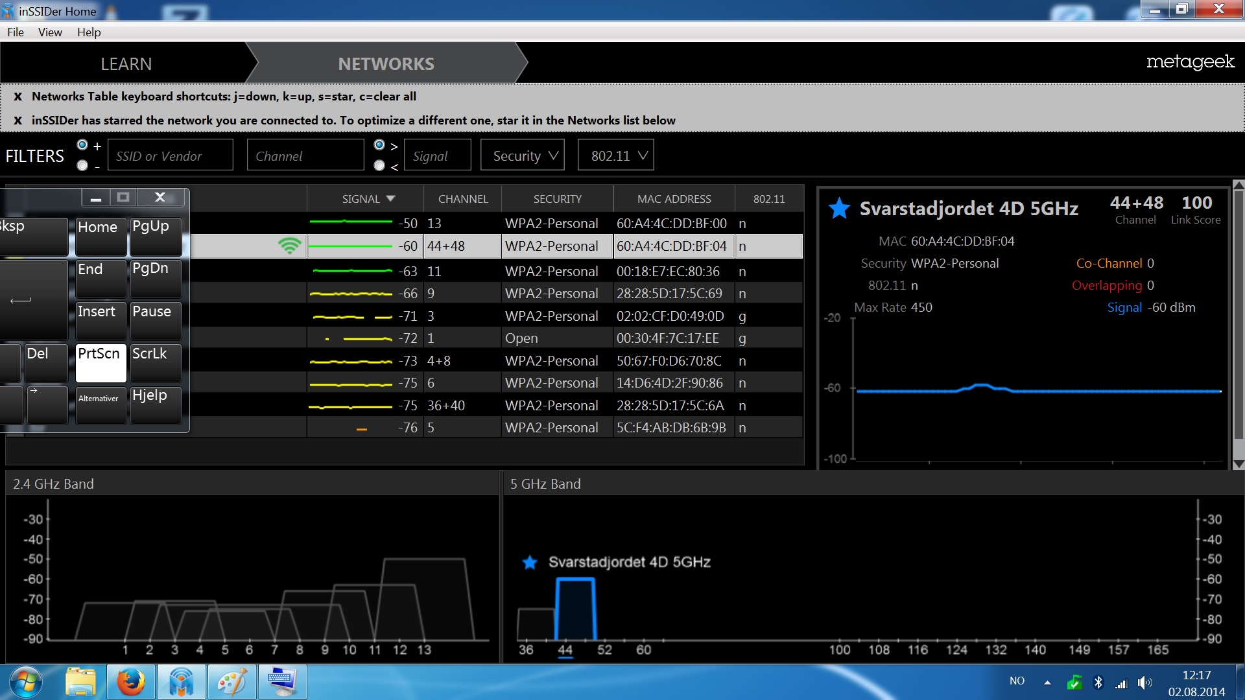Viewport: 1245px width, 700px height.
Task: Open the Help menu
Action: pyautogui.click(x=89, y=32)
